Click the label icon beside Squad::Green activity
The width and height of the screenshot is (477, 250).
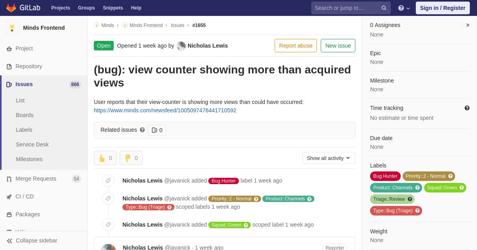(x=108, y=225)
